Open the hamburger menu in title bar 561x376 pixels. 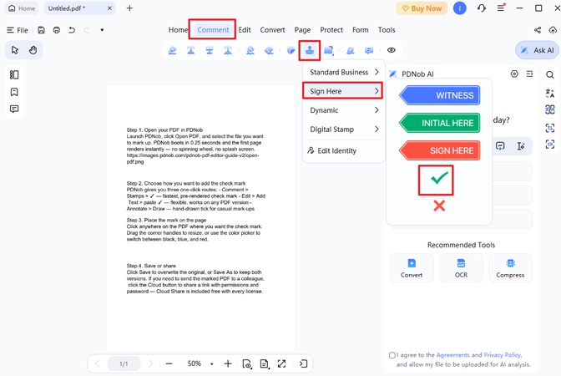(501, 8)
